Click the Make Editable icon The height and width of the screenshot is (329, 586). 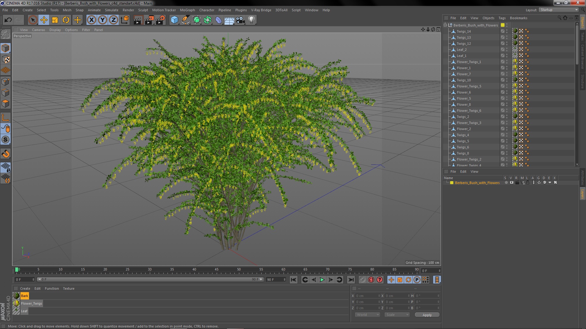click(x=5, y=34)
